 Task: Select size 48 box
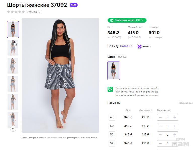coord(112,117)
